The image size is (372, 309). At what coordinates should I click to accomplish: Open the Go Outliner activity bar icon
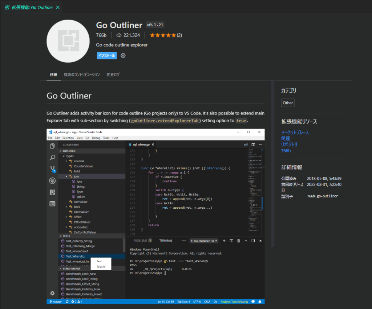tap(53, 204)
